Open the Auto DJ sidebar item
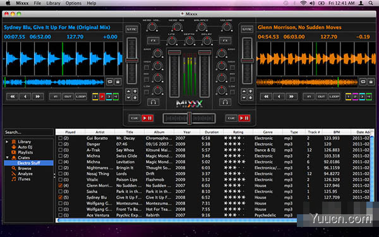The width and height of the screenshot is (379, 237). point(25,147)
